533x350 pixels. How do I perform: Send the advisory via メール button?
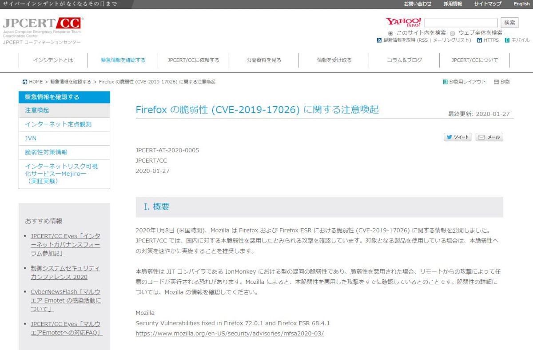tap(489, 137)
